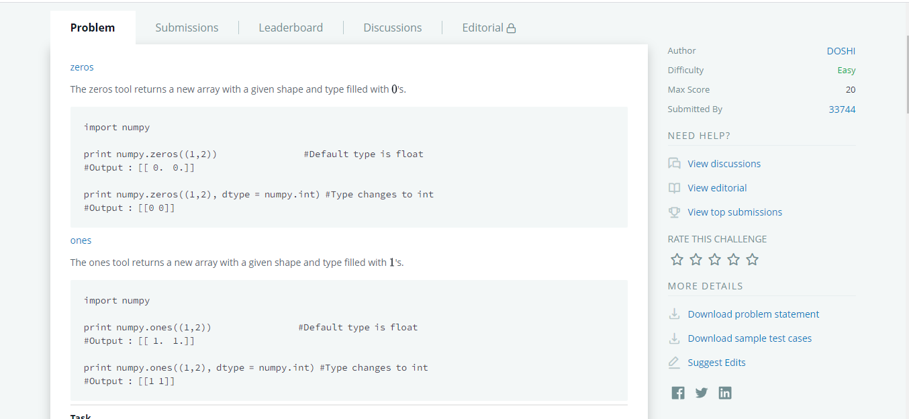Image resolution: width=909 pixels, height=419 pixels.
Task: Click the Suggest Edits pencil icon
Action: pos(674,362)
